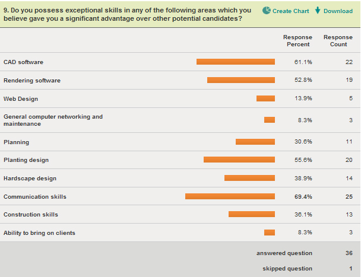Click the Ability to bring on clients label
Image resolution: width=361 pixels, height=277 pixels.
pos(39,233)
